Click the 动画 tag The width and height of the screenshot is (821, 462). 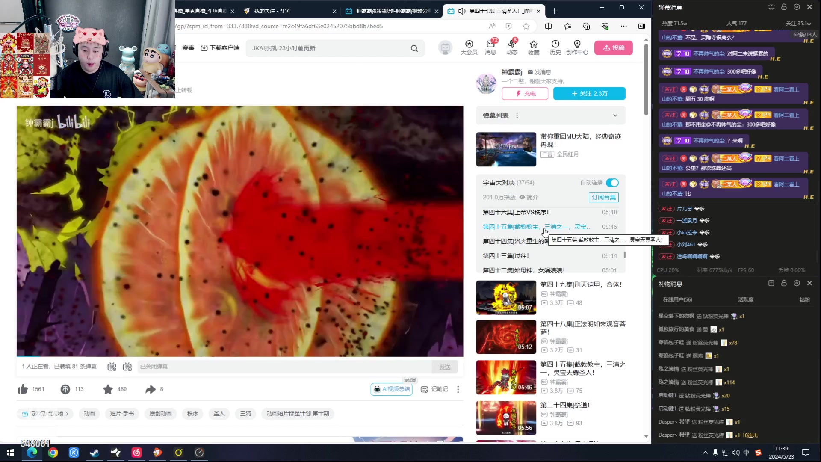point(89,413)
